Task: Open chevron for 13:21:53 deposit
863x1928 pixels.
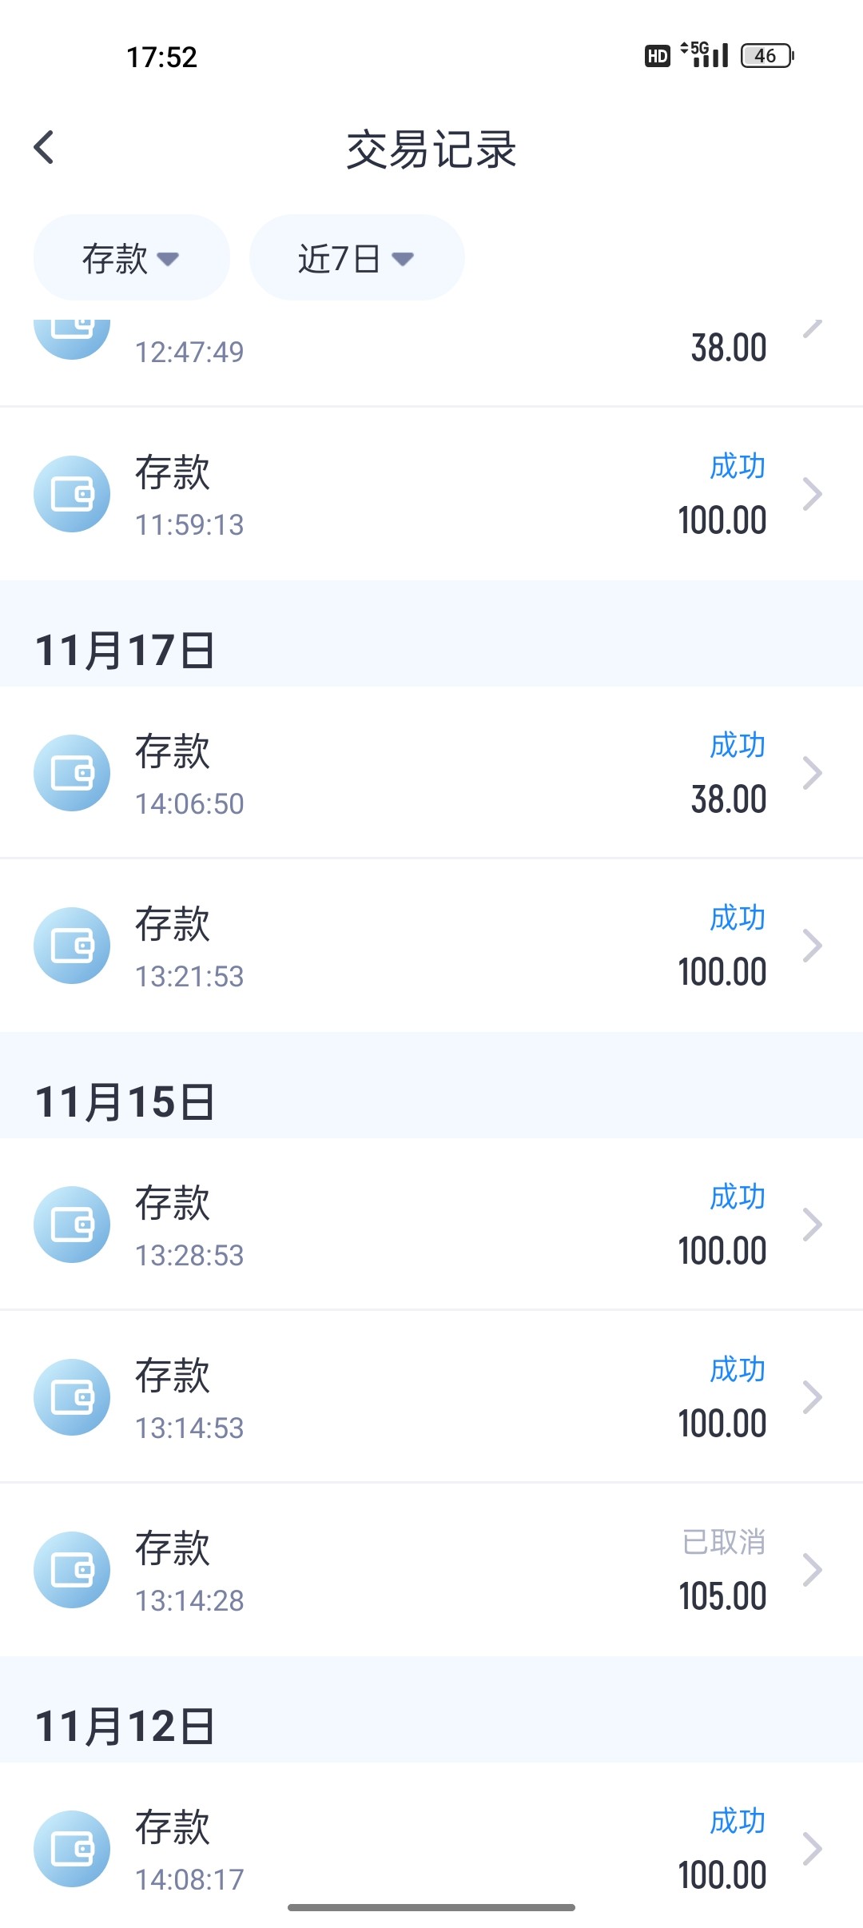Action: click(812, 946)
